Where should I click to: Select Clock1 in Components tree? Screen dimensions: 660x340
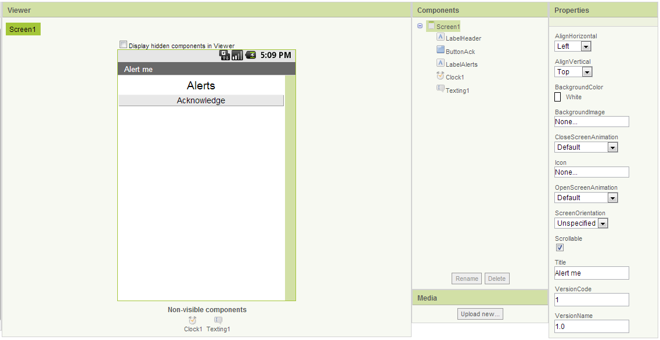pos(455,77)
